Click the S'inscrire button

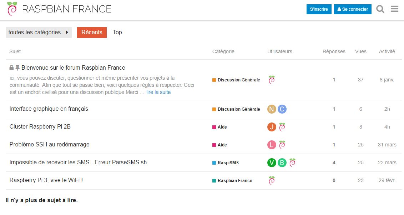click(x=319, y=9)
